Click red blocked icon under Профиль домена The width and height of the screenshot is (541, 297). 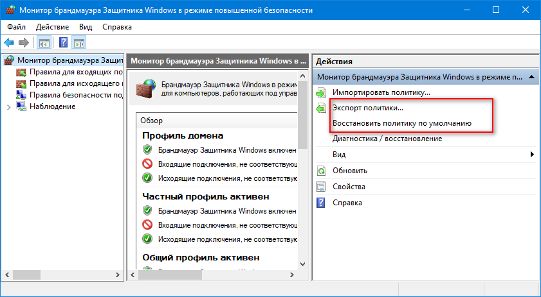coord(147,164)
